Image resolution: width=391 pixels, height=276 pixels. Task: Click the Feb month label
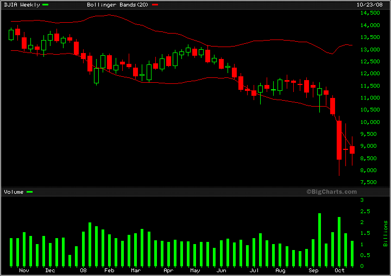pos(109,270)
